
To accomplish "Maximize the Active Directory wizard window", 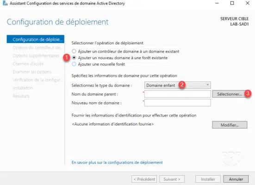I will pyautogui.click(x=232, y=3).
